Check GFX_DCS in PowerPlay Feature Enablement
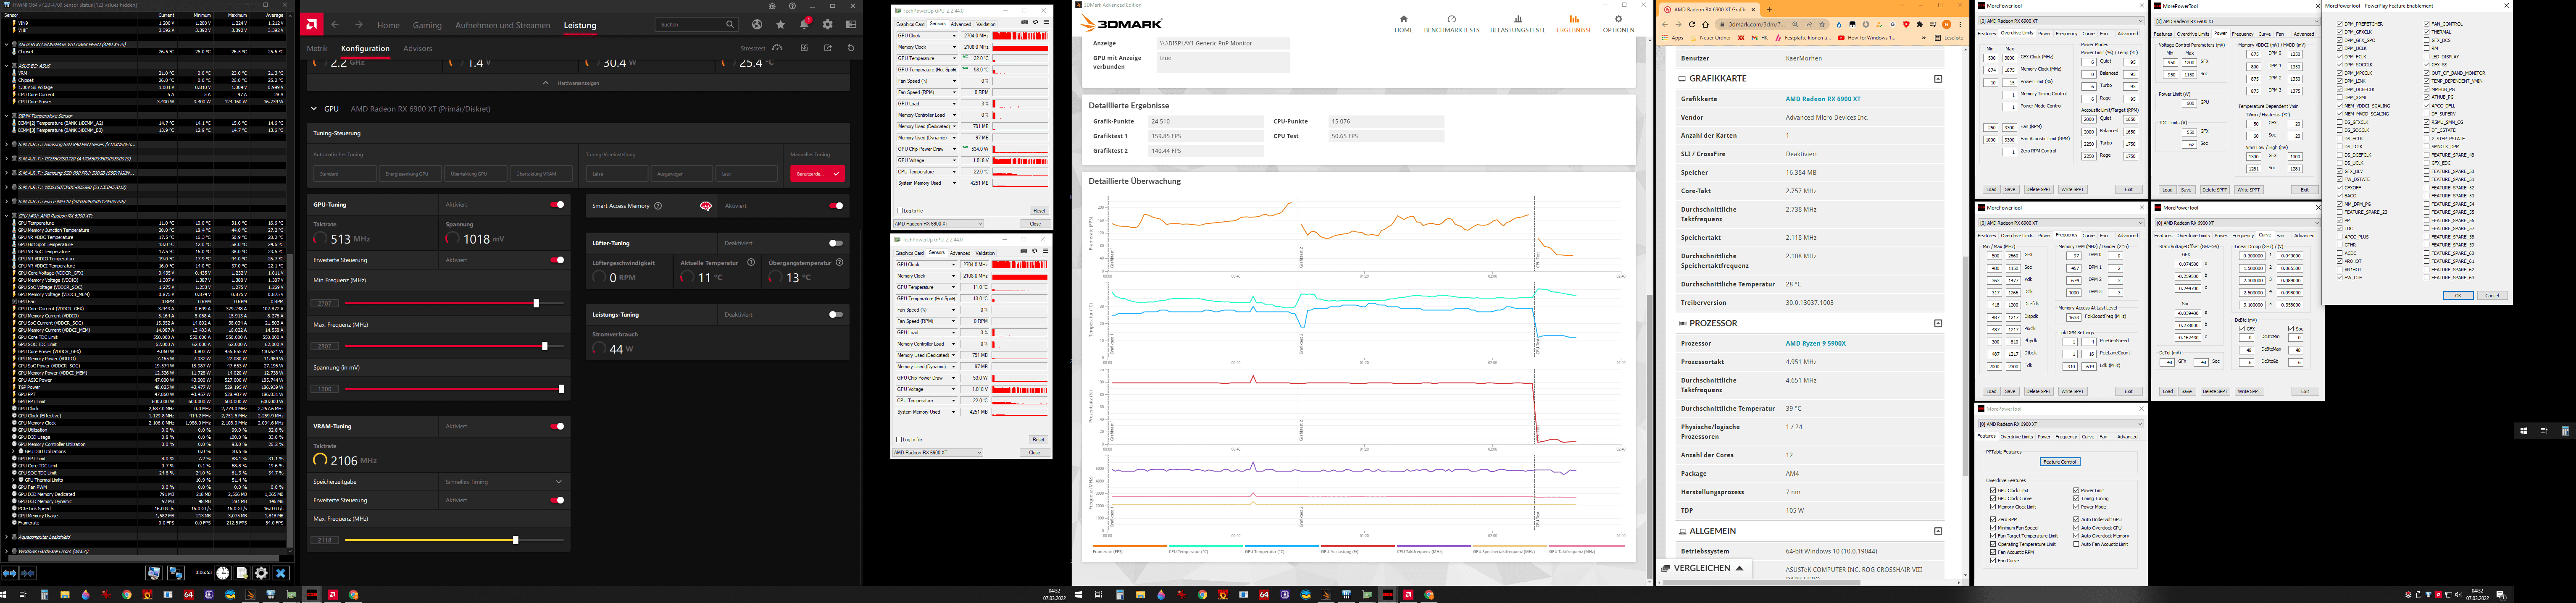 pos(2427,40)
